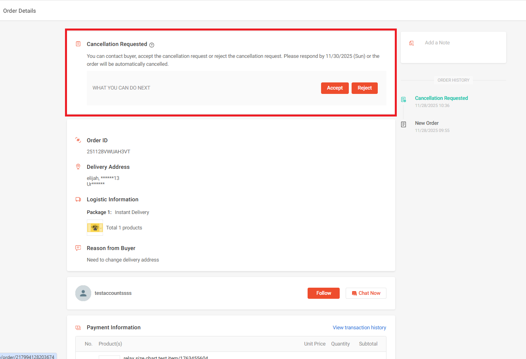This screenshot has height=359, width=526.
Task: Click the Reason from Buyer chat icon
Action: pyautogui.click(x=78, y=248)
